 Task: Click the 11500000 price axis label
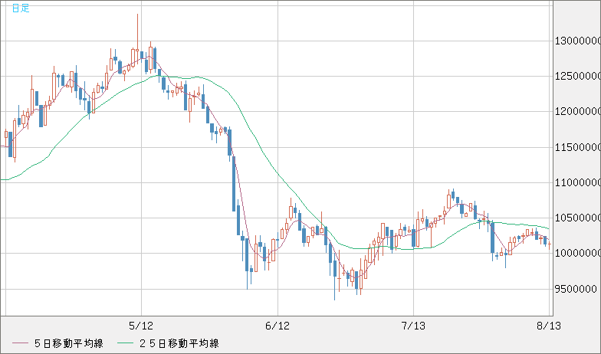(x=578, y=147)
